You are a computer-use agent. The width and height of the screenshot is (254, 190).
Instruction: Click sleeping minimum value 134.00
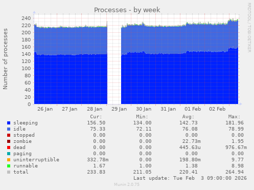142,123
